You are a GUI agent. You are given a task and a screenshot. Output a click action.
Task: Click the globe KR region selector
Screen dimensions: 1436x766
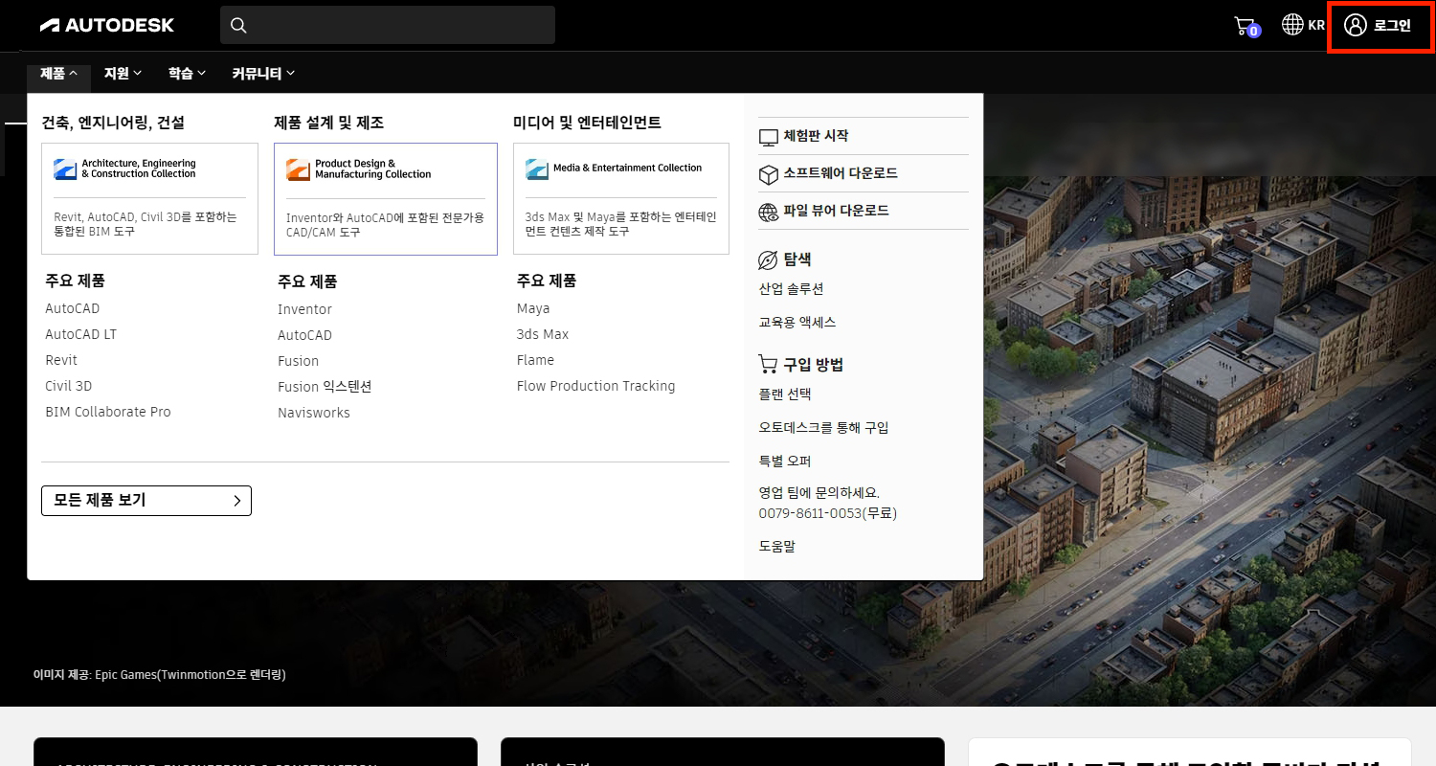1303,25
